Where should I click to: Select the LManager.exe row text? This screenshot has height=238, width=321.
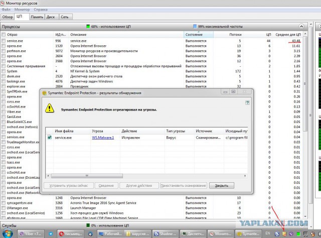click(x=17, y=208)
